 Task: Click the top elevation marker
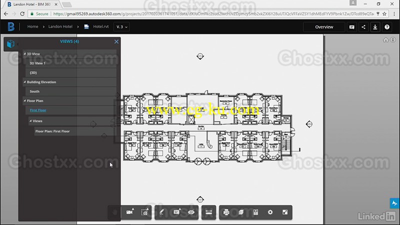[x=200, y=56]
